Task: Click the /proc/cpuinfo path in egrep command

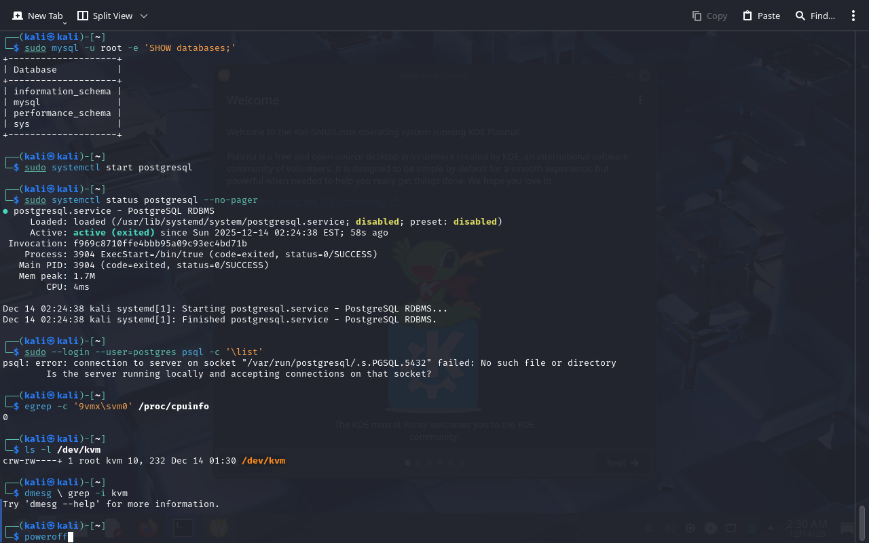Action: tap(174, 407)
